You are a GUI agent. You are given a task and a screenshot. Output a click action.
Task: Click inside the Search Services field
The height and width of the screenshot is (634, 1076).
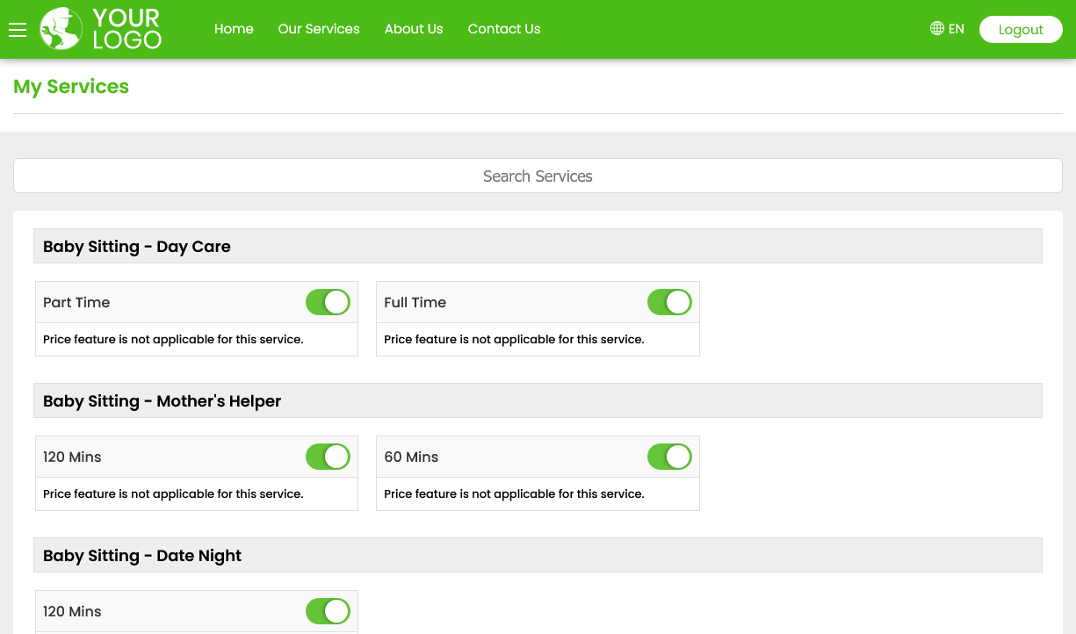click(538, 176)
